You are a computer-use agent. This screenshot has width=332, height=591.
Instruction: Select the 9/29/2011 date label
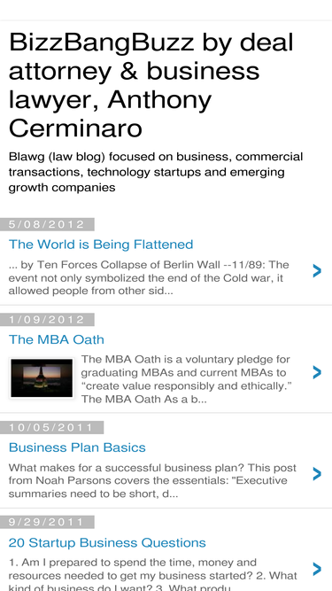[47, 522]
